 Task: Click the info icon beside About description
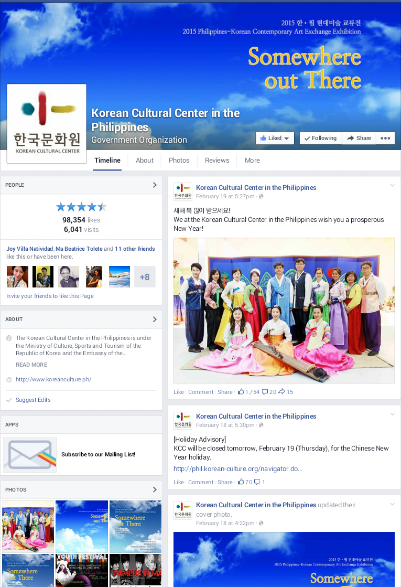click(9, 338)
